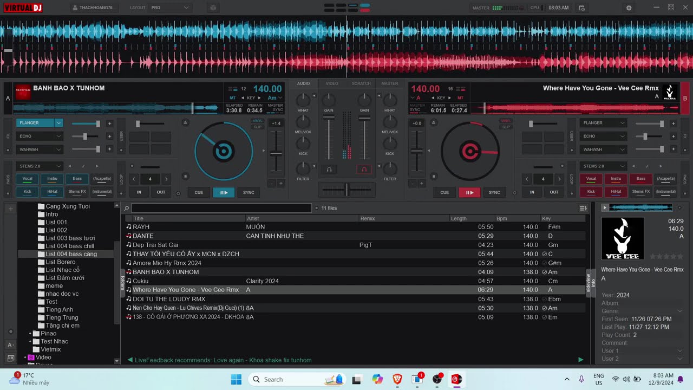Add a new folder with the plus icon
The width and height of the screenshot is (693, 390).
(x=10, y=209)
